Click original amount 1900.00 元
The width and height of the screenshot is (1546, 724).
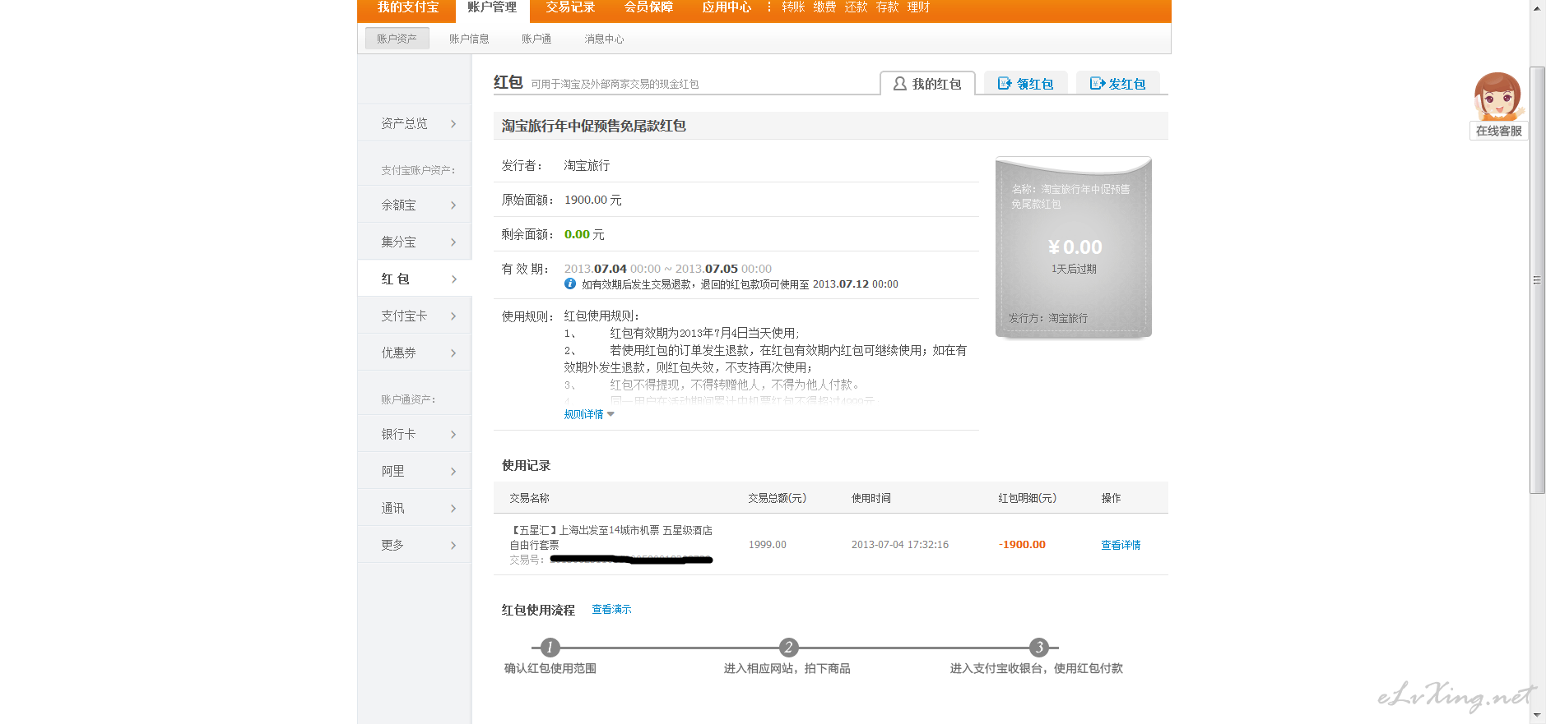click(x=592, y=201)
